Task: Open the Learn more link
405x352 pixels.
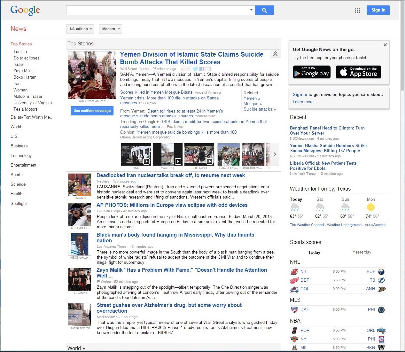Action: 303,102
